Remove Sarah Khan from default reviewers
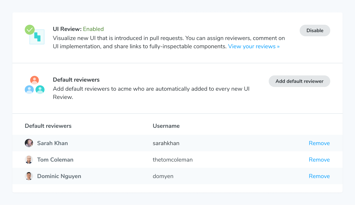 coord(319,143)
